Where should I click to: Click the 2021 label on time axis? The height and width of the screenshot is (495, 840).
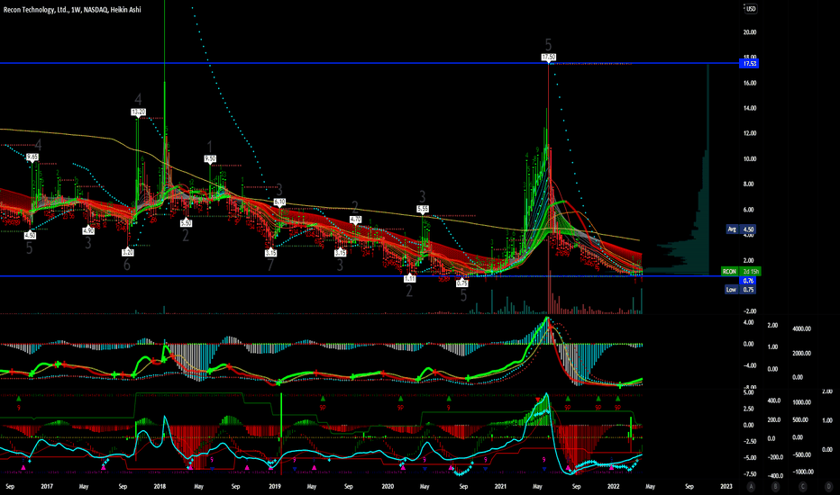[x=500, y=486]
